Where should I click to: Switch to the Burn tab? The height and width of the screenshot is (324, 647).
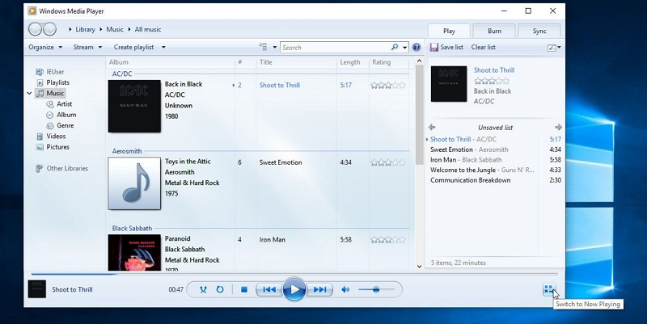(x=494, y=31)
